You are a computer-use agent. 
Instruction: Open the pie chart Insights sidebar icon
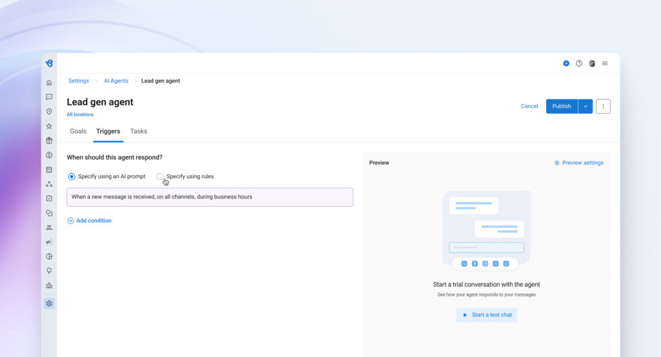pyautogui.click(x=49, y=256)
